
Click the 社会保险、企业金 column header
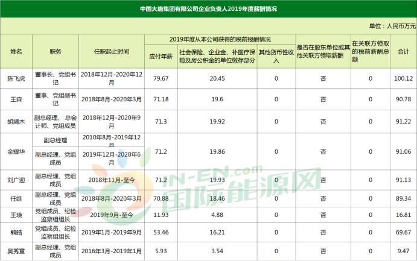pyautogui.click(x=217, y=56)
